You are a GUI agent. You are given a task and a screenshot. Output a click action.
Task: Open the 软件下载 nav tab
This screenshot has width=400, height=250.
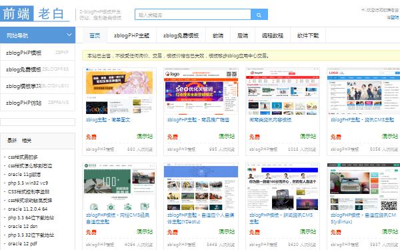click(308, 35)
